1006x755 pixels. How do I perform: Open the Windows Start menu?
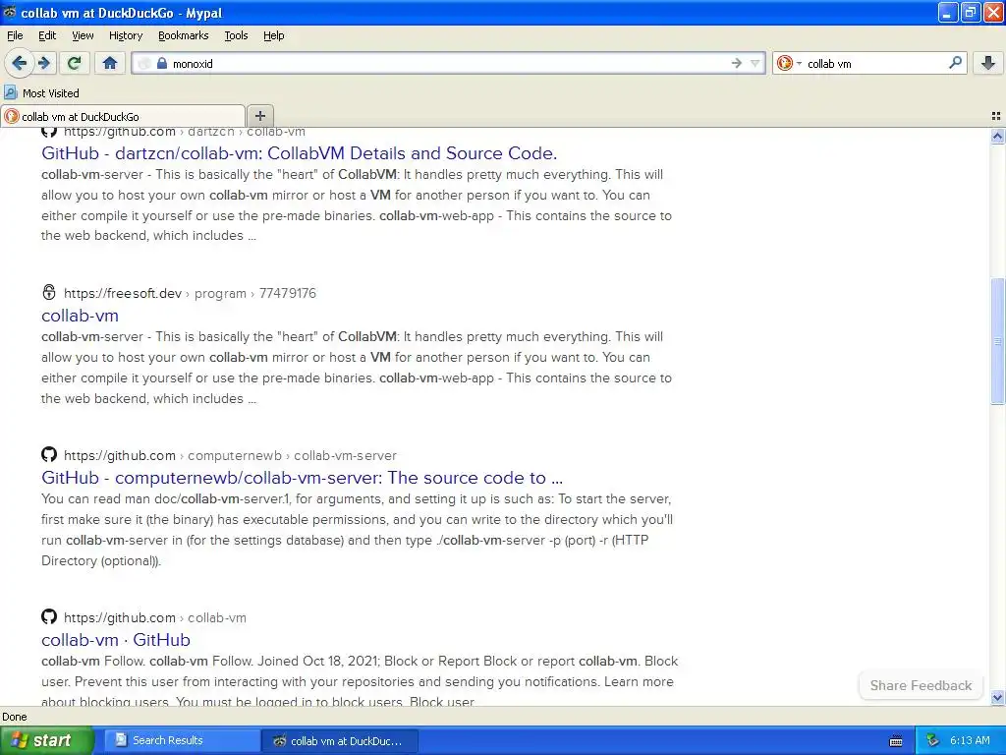pos(46,740)
